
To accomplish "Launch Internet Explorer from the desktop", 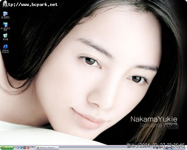I will click(x=5, y=48).
